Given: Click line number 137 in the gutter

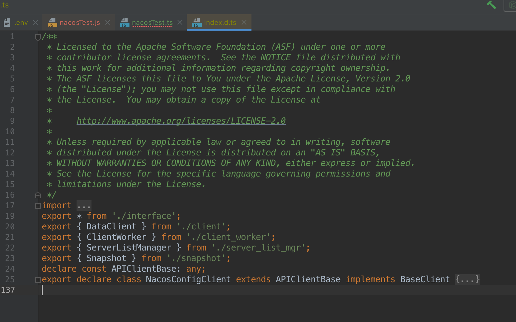Looking at the screenshot, I should (8, 290).
